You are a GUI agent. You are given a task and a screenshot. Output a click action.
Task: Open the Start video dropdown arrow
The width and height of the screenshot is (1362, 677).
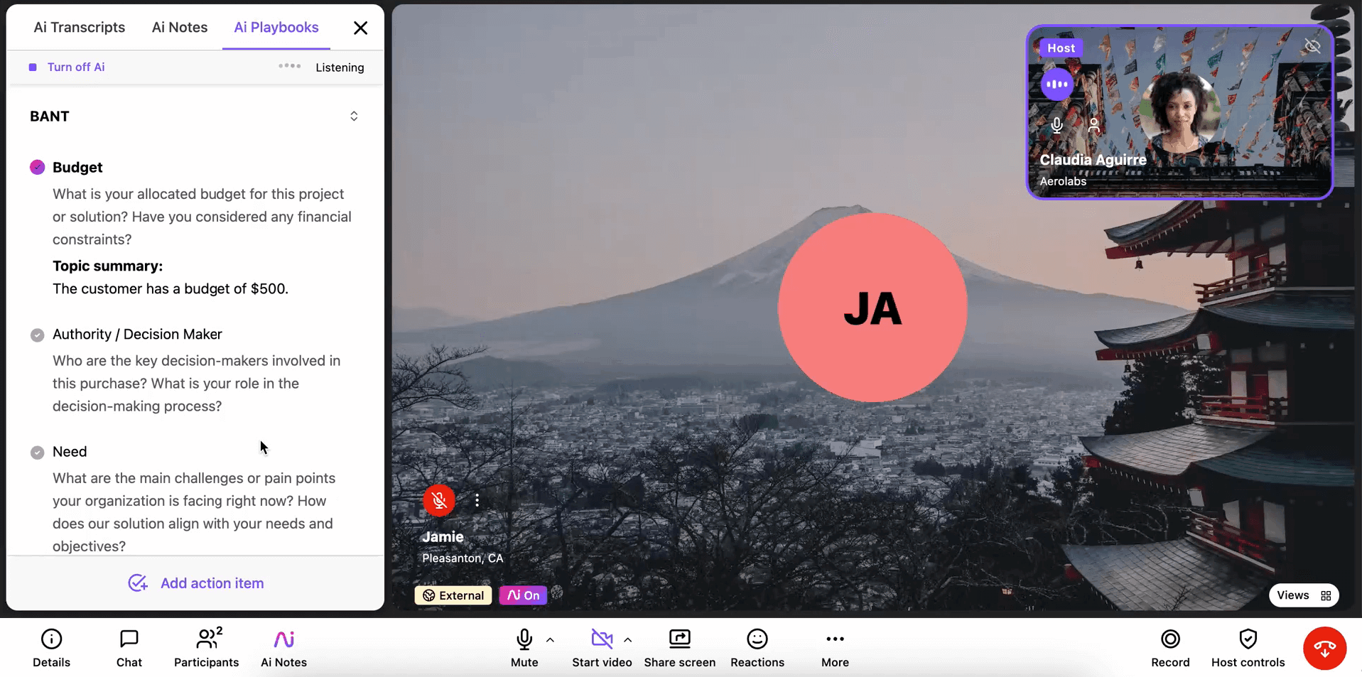coord(629,639)
